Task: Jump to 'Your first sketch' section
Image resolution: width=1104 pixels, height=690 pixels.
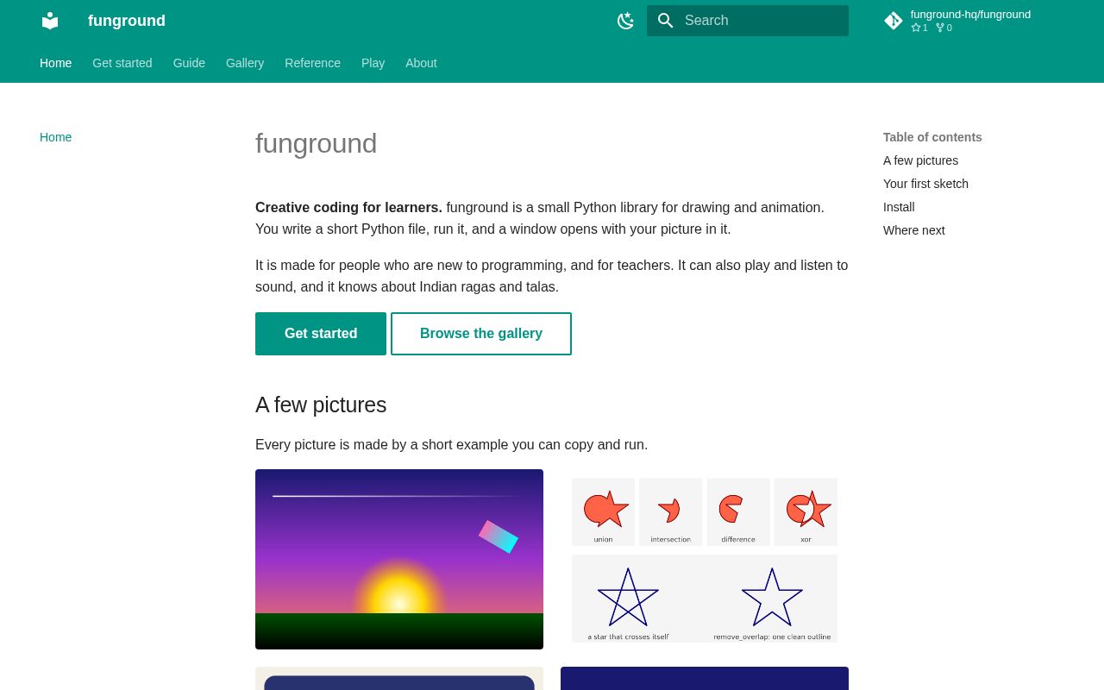Action: tap(925, 184)
